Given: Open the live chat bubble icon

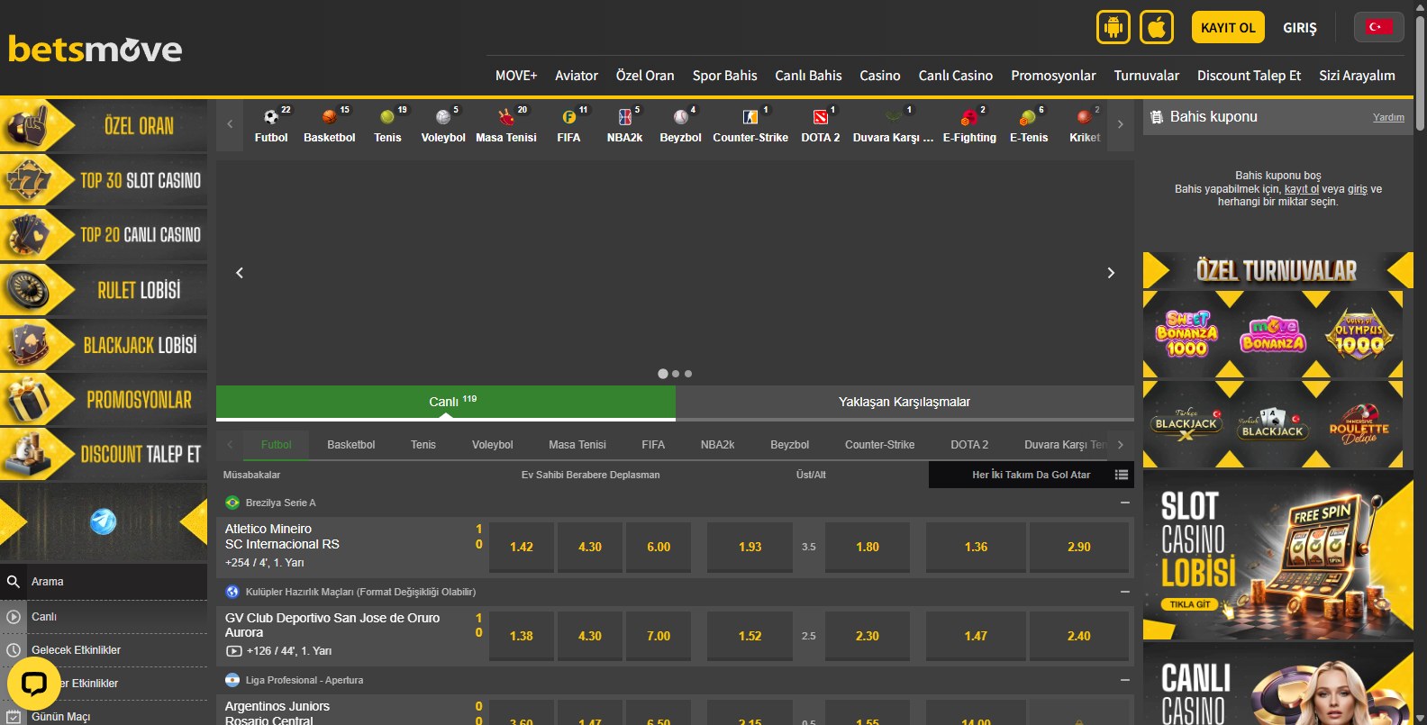Looking at the screenshot, I should (x=33, y=684).
